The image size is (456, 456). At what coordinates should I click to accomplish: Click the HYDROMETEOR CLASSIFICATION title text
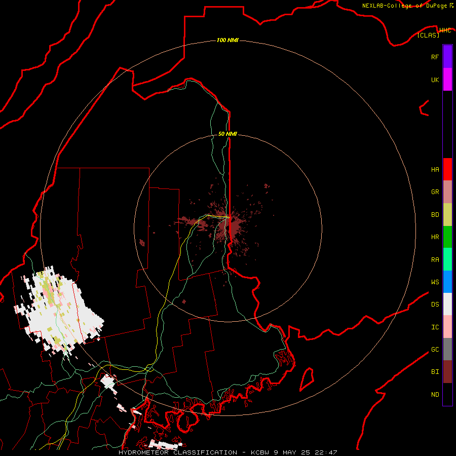click(x=178, y=452)
